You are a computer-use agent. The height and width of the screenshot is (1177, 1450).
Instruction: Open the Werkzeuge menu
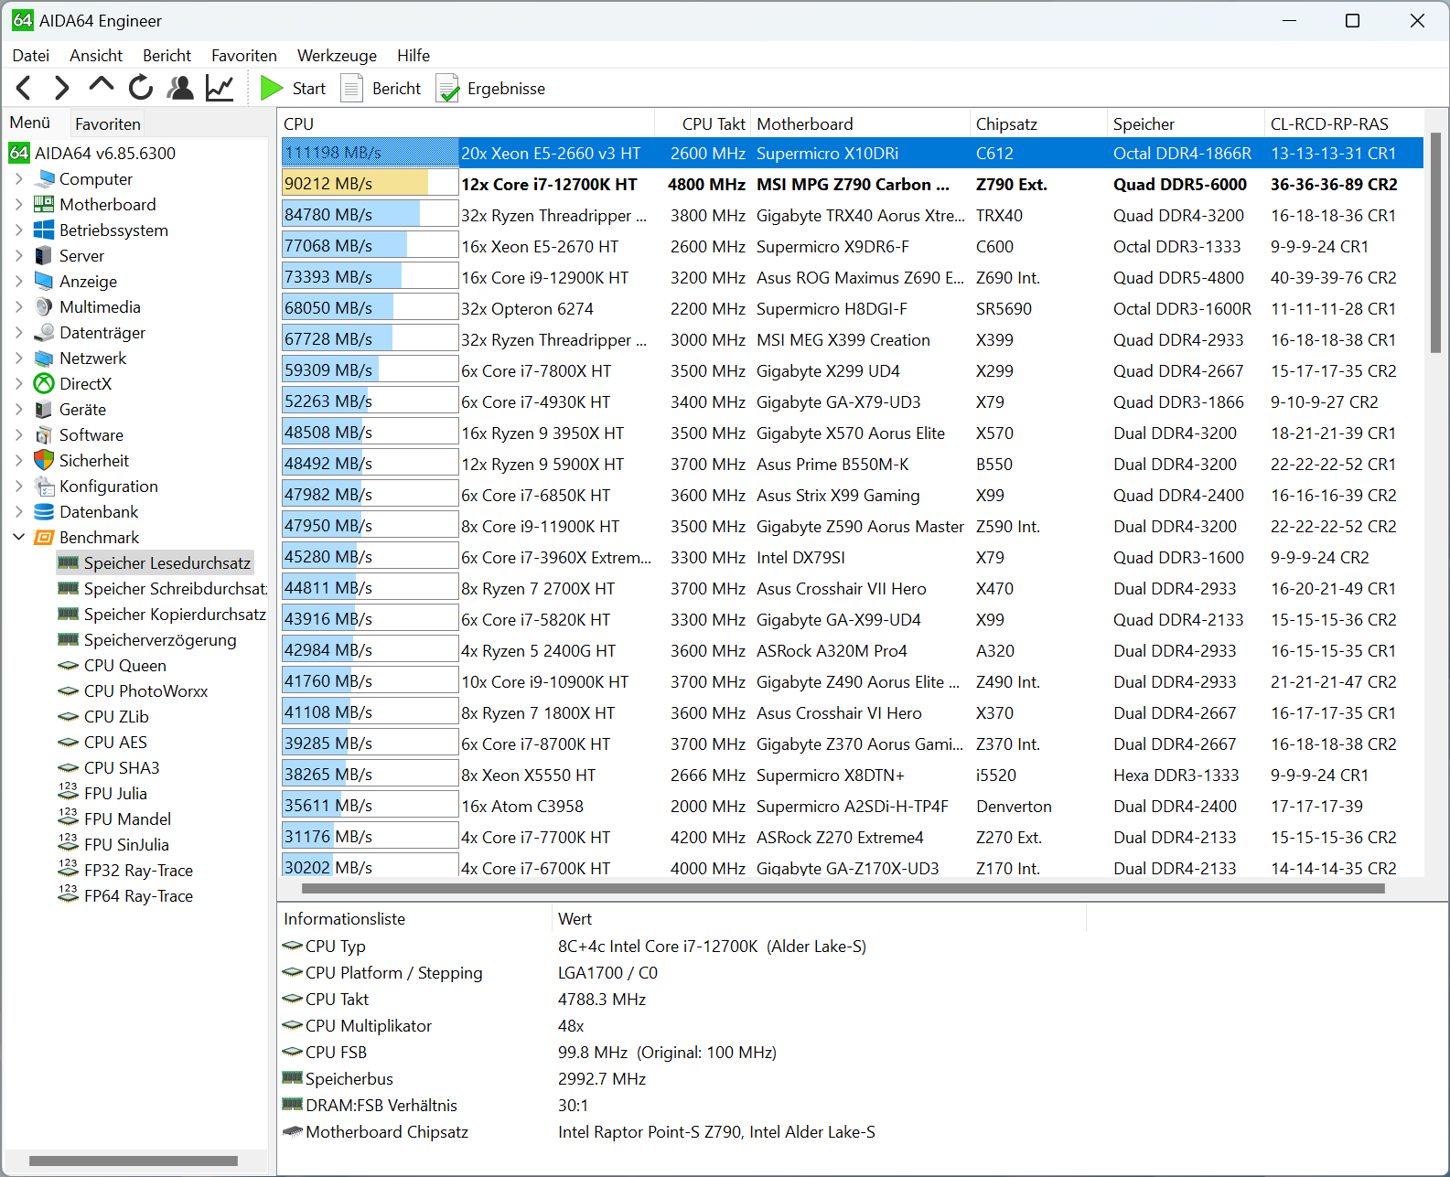[337, 56]
